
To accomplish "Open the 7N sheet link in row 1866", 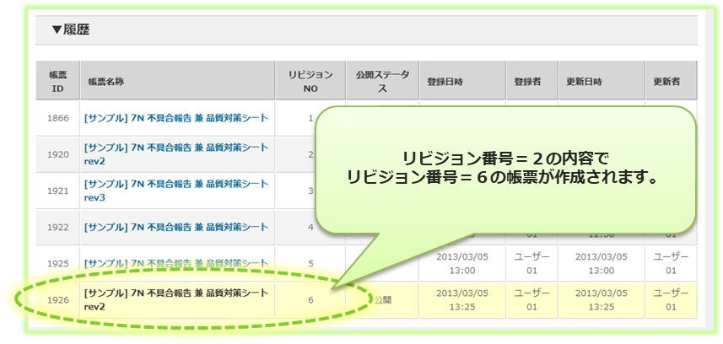I will click(x=175, y=118).
